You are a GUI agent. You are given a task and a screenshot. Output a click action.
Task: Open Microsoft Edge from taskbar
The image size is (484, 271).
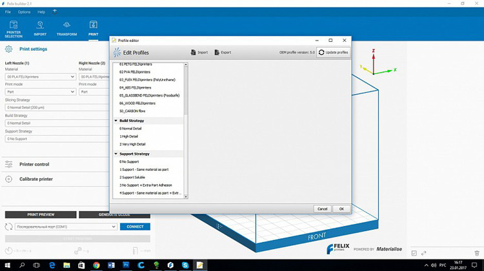pyautogui.click(x=52, y=265)
